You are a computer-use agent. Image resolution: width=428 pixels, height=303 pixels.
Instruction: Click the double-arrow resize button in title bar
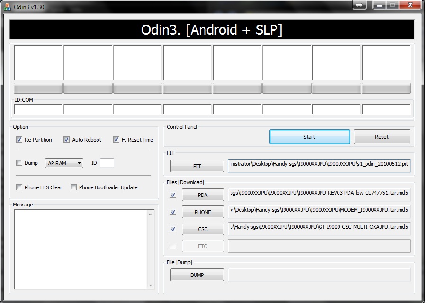coord(359,5)
